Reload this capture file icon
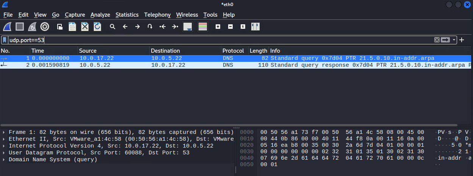This screenshot has width=473, height=176. coord(97,27)
